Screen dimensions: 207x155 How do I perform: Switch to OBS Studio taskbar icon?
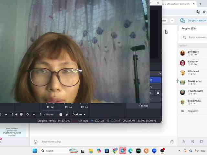point(162,151)
